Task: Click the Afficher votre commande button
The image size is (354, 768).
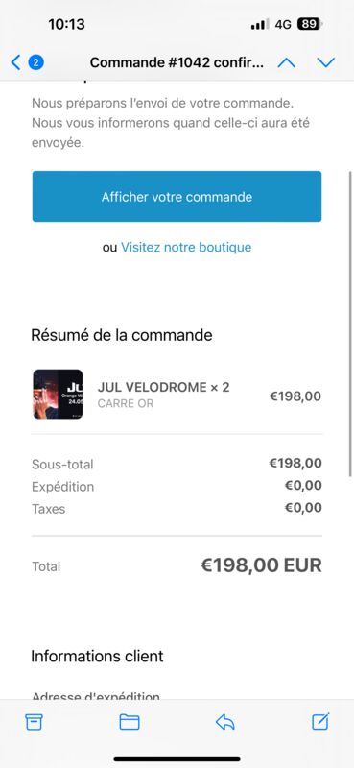Action: pyautogui.click(x=177, y=197)
